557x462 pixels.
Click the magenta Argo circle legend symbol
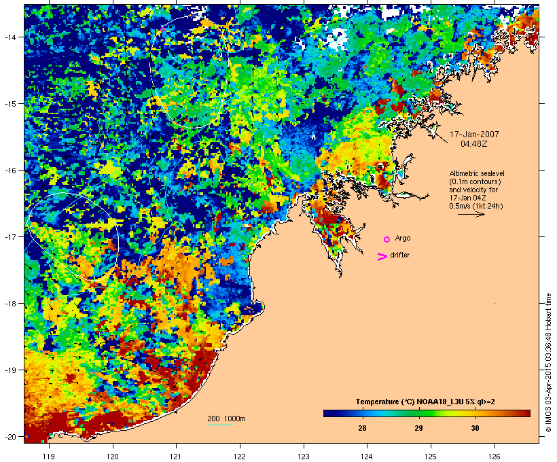point(387,240)
